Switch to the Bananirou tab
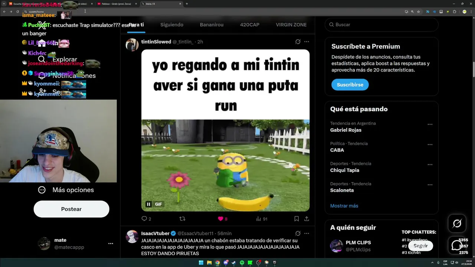 [x=212, y=24]
